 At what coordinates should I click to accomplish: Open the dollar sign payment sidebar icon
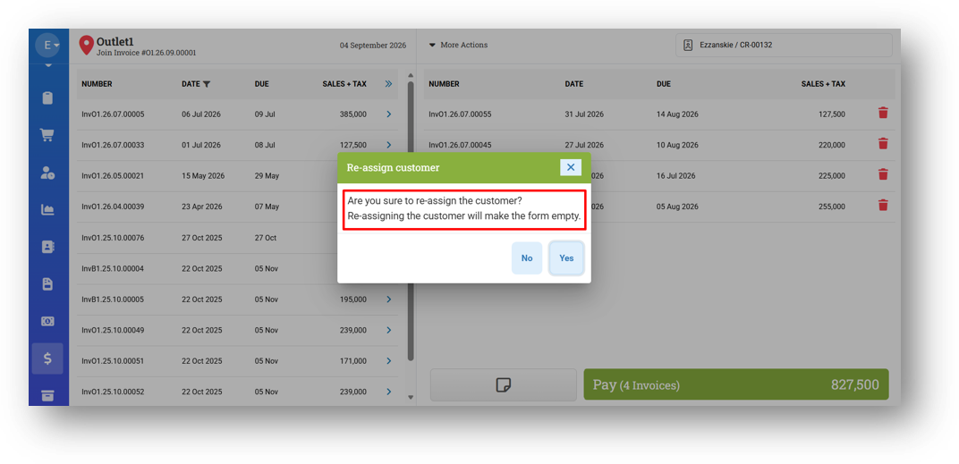click(47, 359)
